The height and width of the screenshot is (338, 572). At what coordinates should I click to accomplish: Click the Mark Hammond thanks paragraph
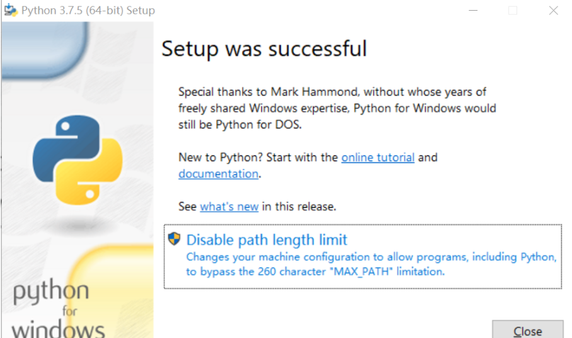coord(337,108)
